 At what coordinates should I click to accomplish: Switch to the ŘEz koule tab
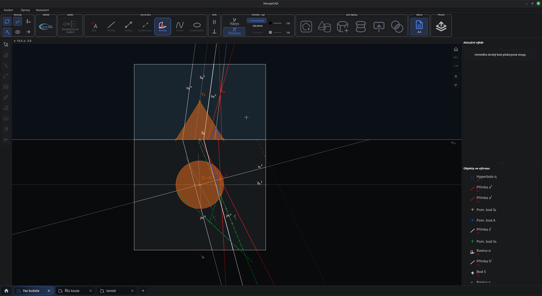72,291
